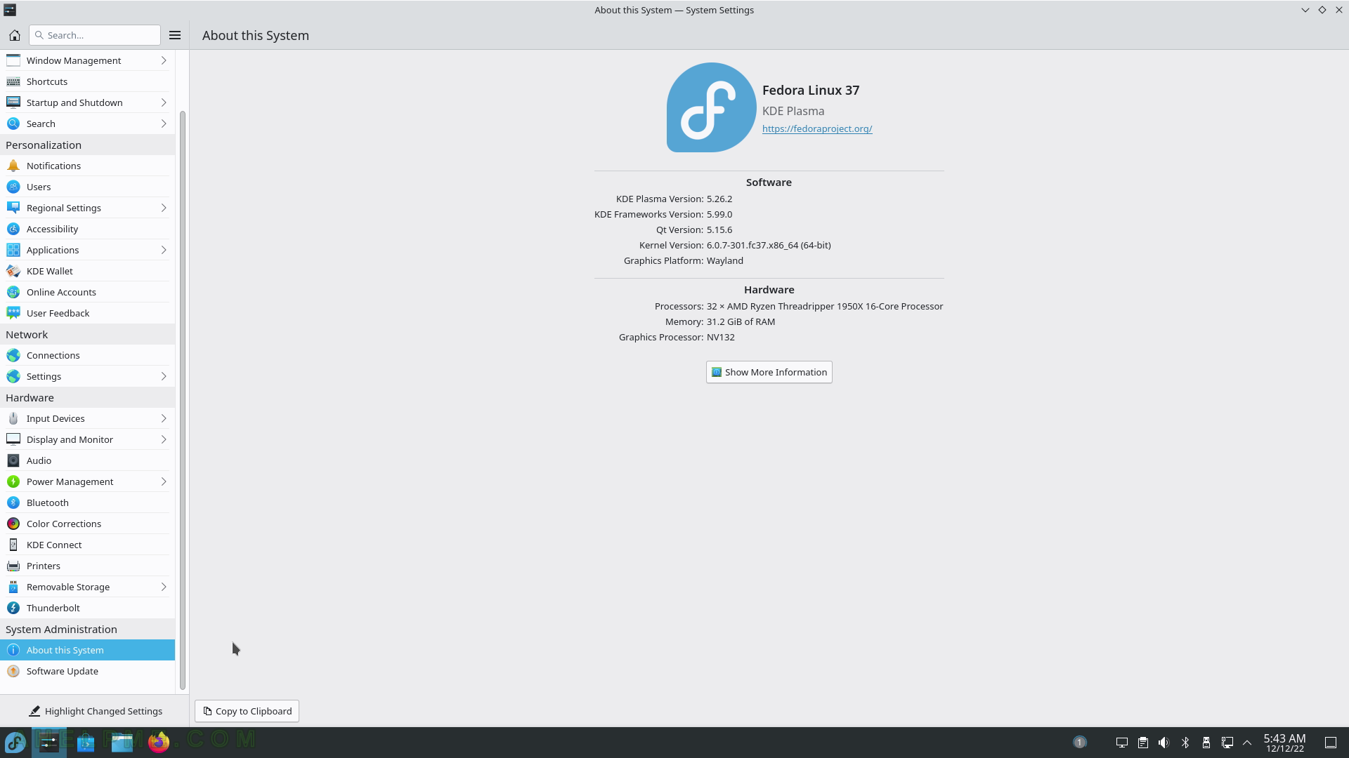Open the Shortcuts settings page
This screenshot has width=1349, height=758.
(87, 81)
